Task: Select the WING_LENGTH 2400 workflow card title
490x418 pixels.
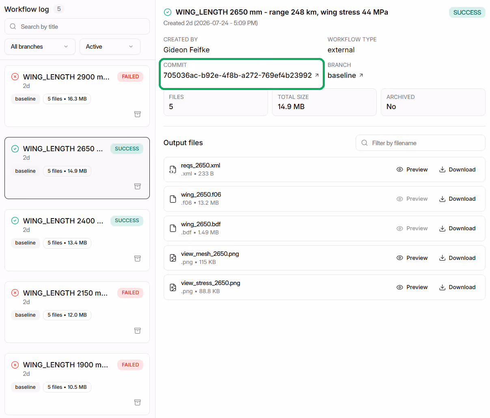Action: click(63, 221)
